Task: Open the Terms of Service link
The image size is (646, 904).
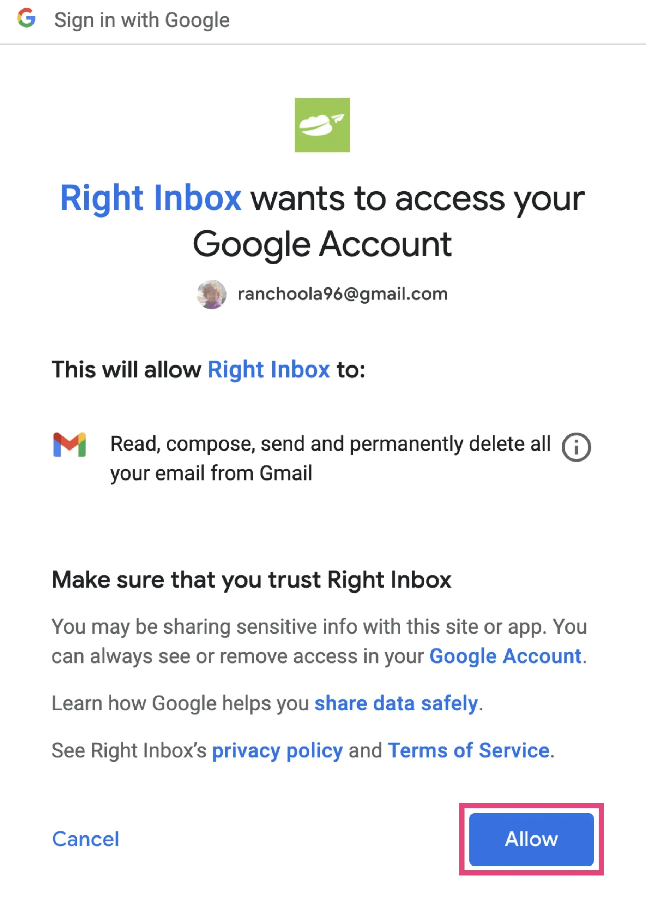Action: tap(469, 751)
